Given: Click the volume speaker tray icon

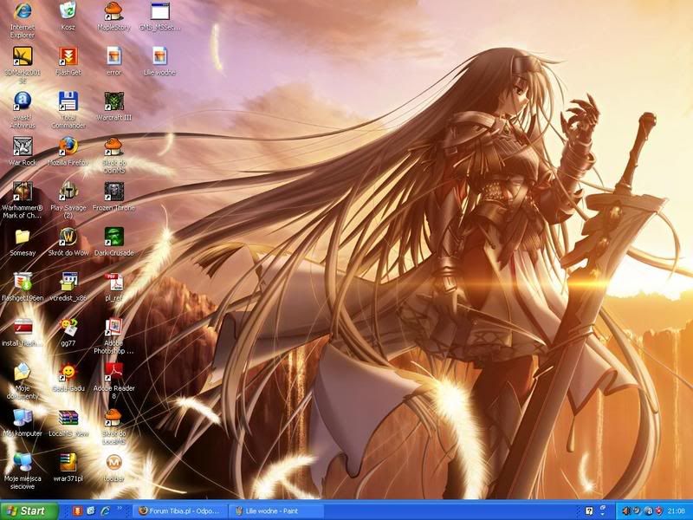Looking at the screenshot, I should [626, 511].
